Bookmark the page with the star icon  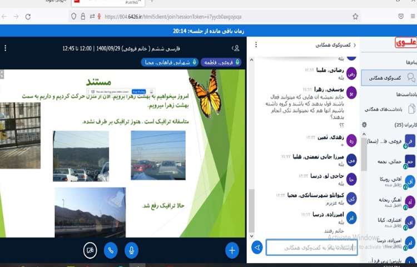(x=355, y=17)
